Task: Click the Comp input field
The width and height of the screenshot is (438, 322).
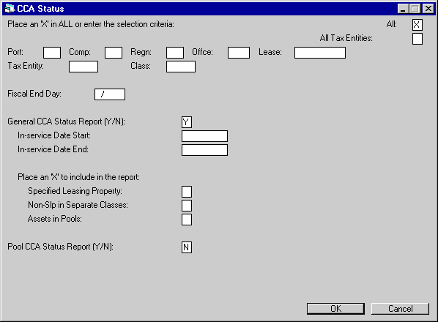Action: point(114,53)
